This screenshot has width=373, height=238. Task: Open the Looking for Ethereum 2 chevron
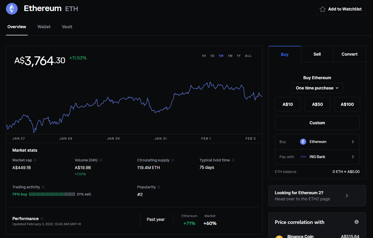[x=347, y=196]
